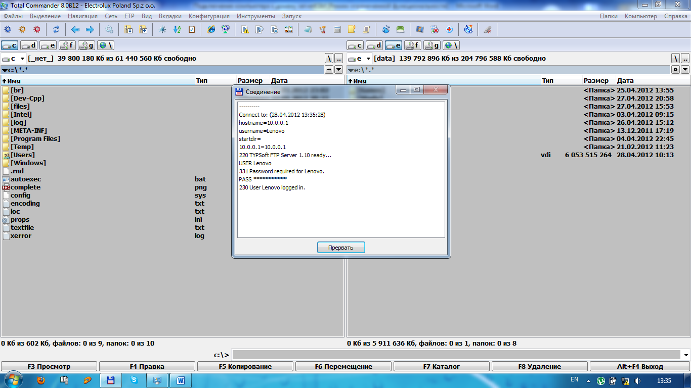The image size is (691, 388).
Task: Click the blue starburst toolbar icon
Action: (x=162, y=29)
